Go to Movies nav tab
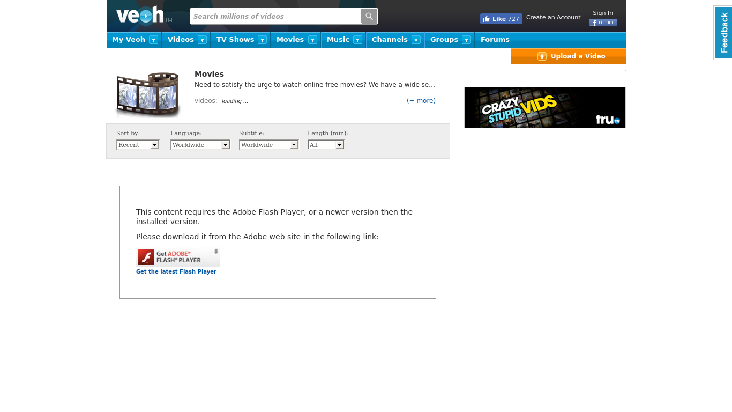The image size is (732, 412). (290, 40)
